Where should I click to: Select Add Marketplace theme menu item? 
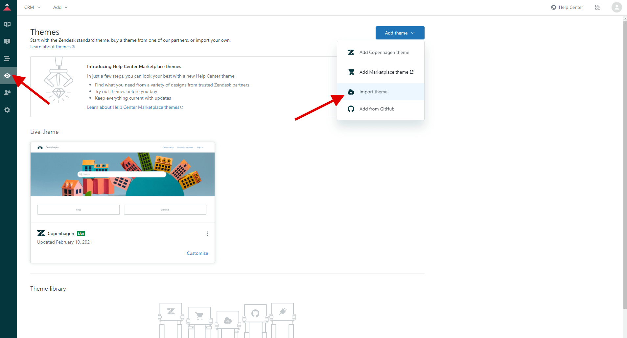(381, 72)
